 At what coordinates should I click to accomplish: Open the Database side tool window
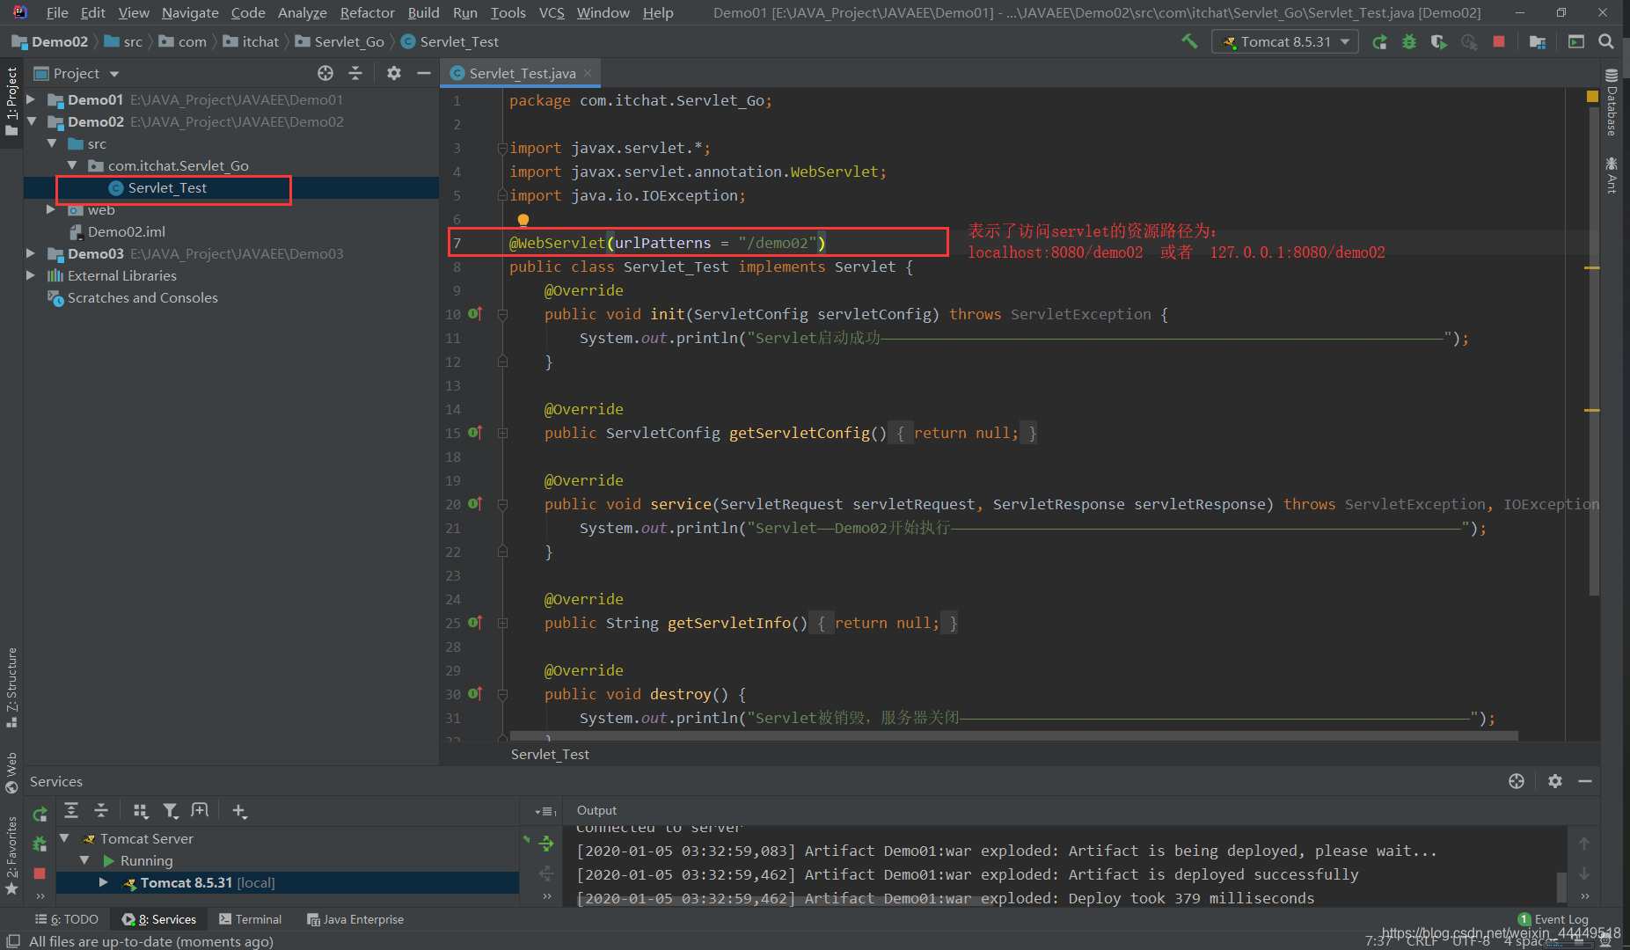click(x=1612, y=102)
